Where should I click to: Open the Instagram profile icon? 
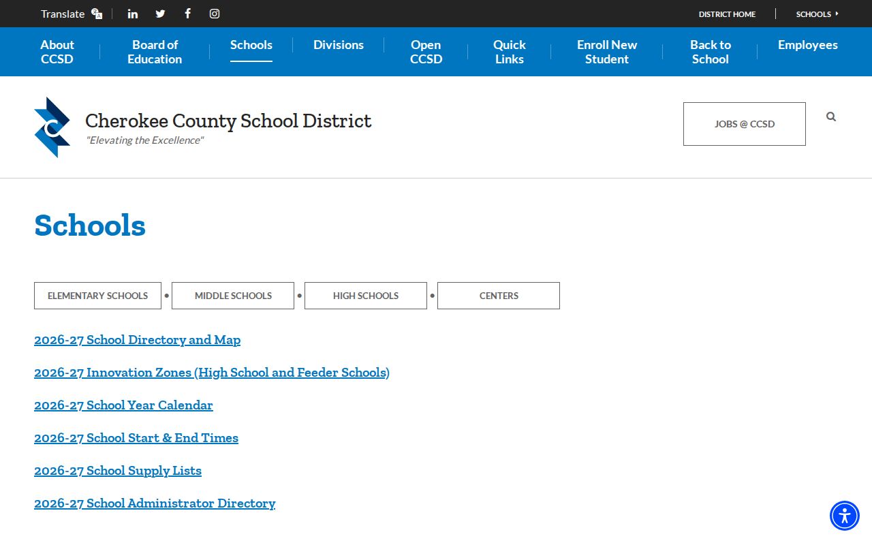tap(215, 14)
